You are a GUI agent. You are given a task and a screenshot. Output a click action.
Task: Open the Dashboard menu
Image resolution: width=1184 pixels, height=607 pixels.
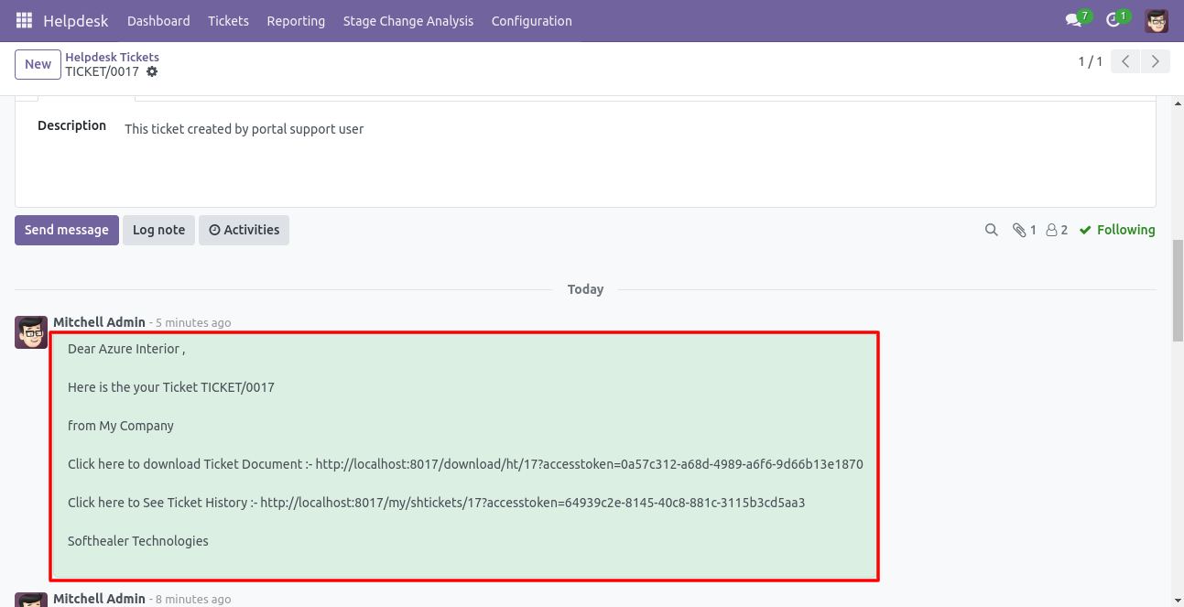(158, 20)
